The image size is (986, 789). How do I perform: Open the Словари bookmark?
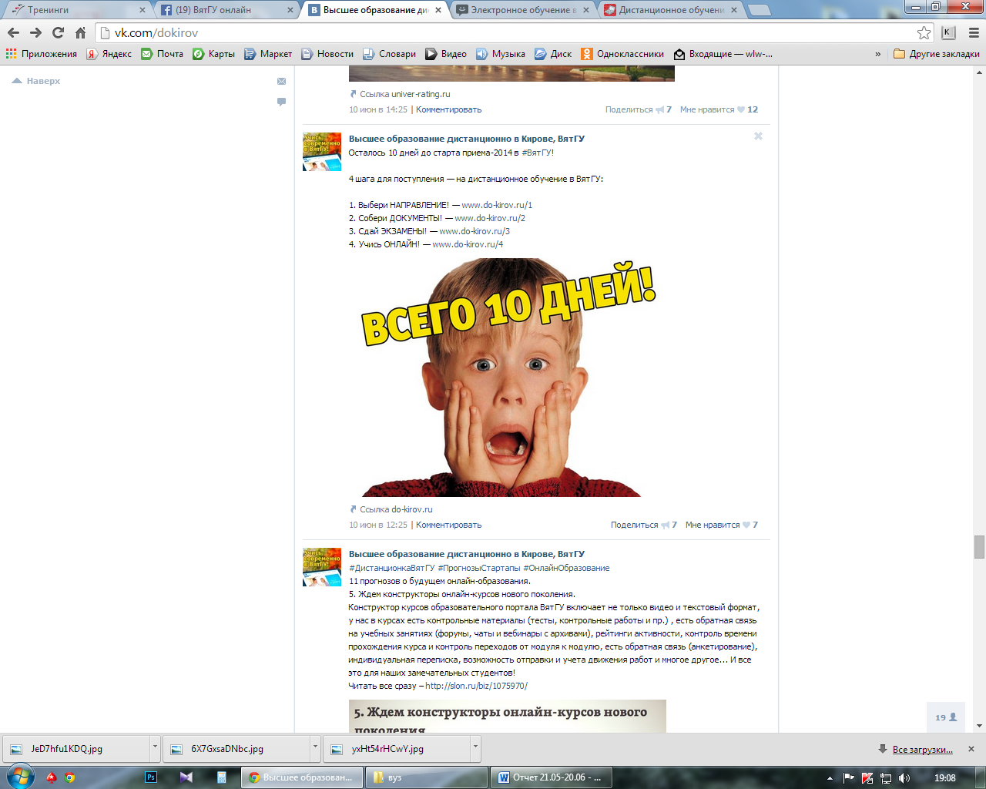389,54
